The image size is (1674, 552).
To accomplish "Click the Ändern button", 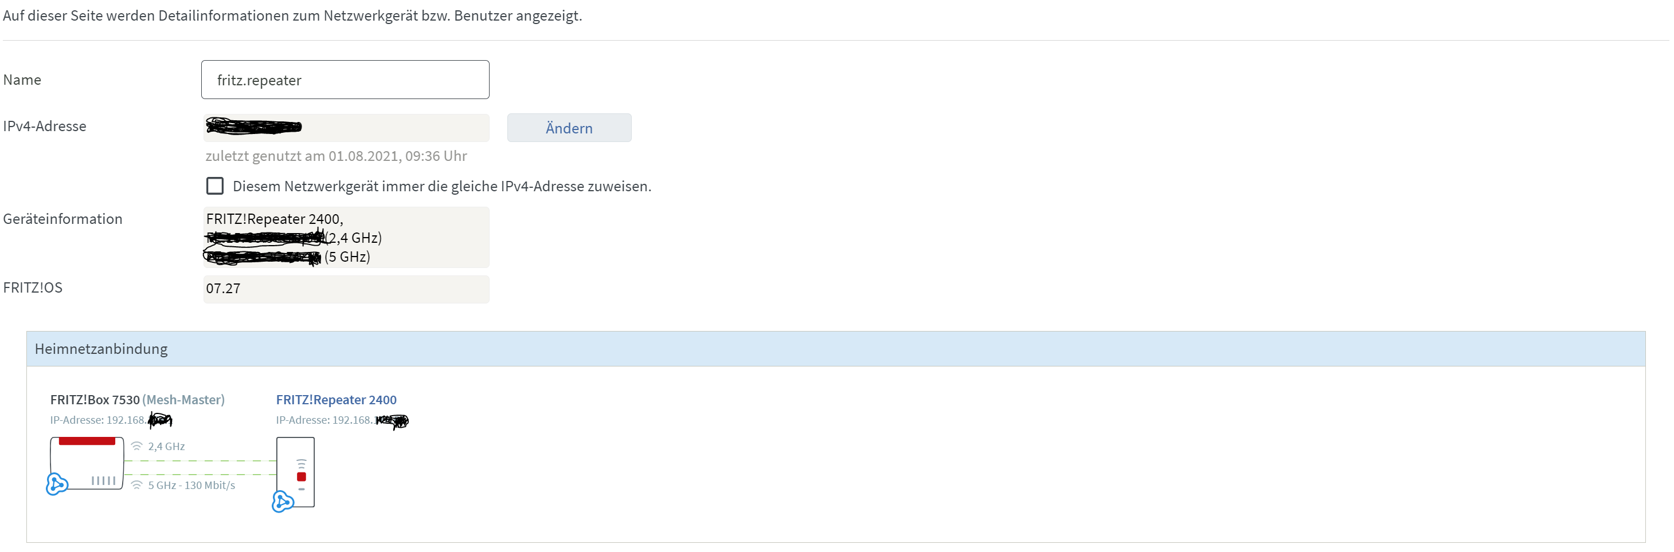I will [569, 128].
